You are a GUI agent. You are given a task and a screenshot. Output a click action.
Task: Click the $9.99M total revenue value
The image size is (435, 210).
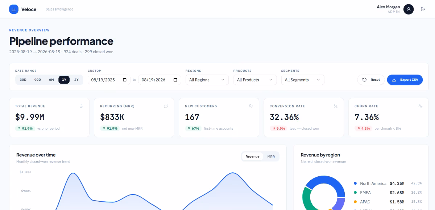click(30, 117)
